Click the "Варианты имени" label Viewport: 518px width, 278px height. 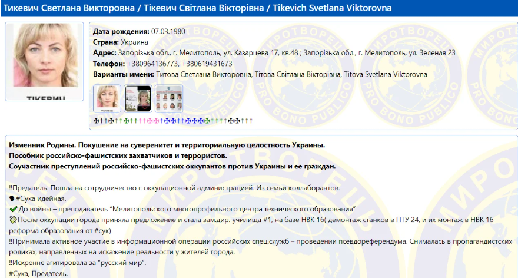pyautogui.click(x=122, y=75)
